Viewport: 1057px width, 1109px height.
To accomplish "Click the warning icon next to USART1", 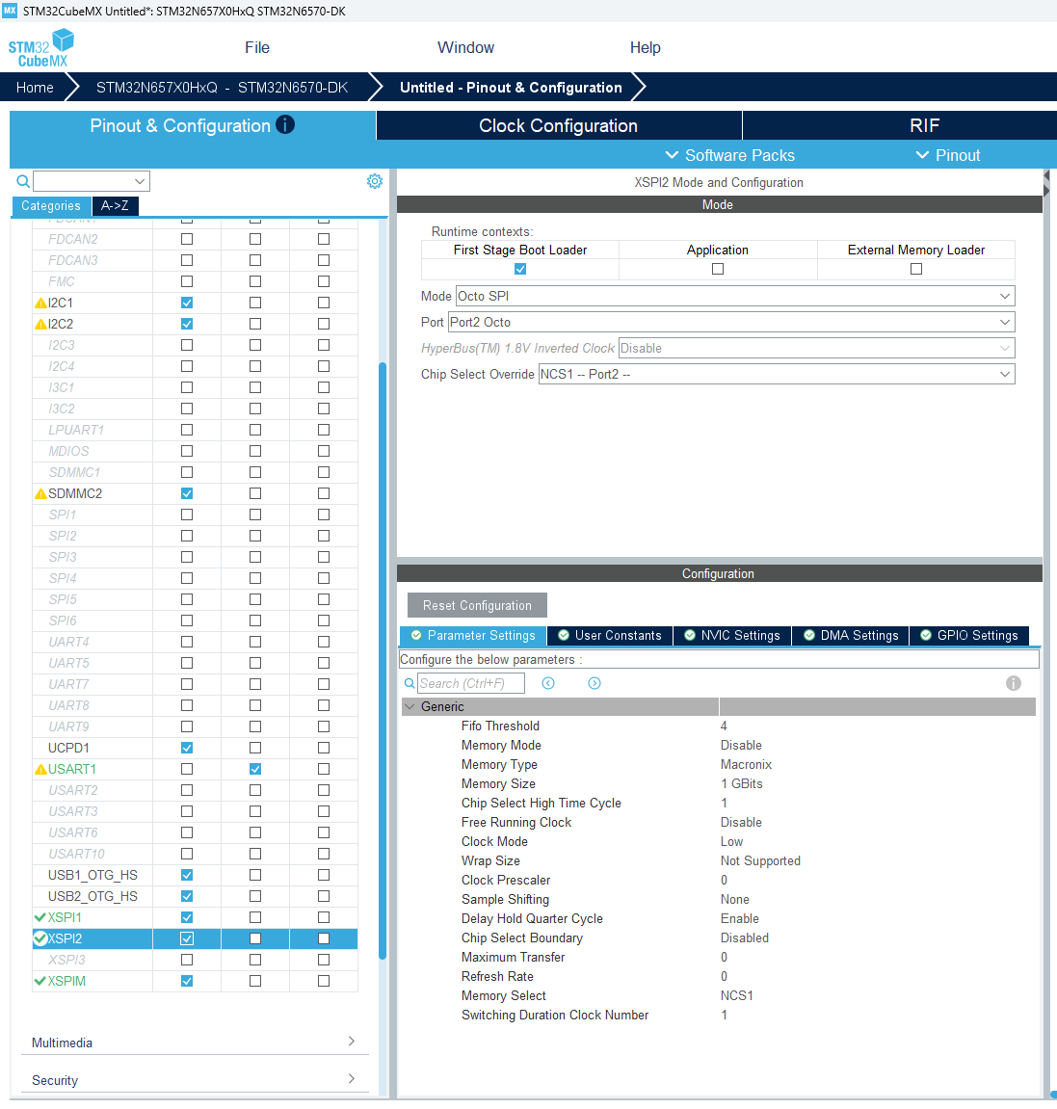I will (x=41, y=769).
